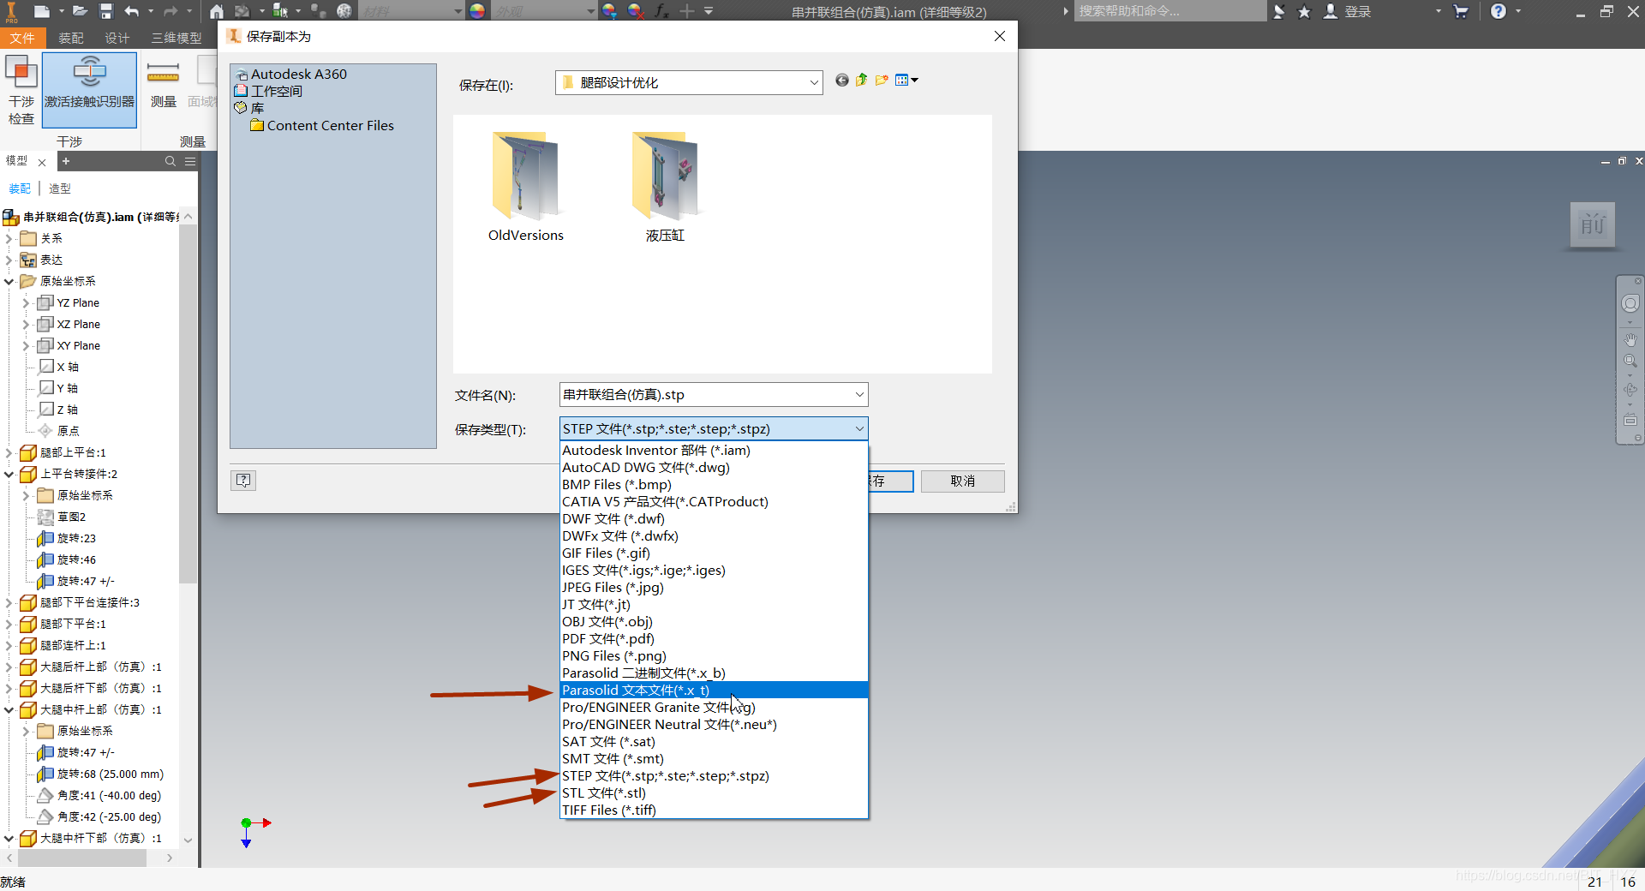Click the search help and commands field
The width and height of the screenshot is (1645, 891).
(1169, 11)
